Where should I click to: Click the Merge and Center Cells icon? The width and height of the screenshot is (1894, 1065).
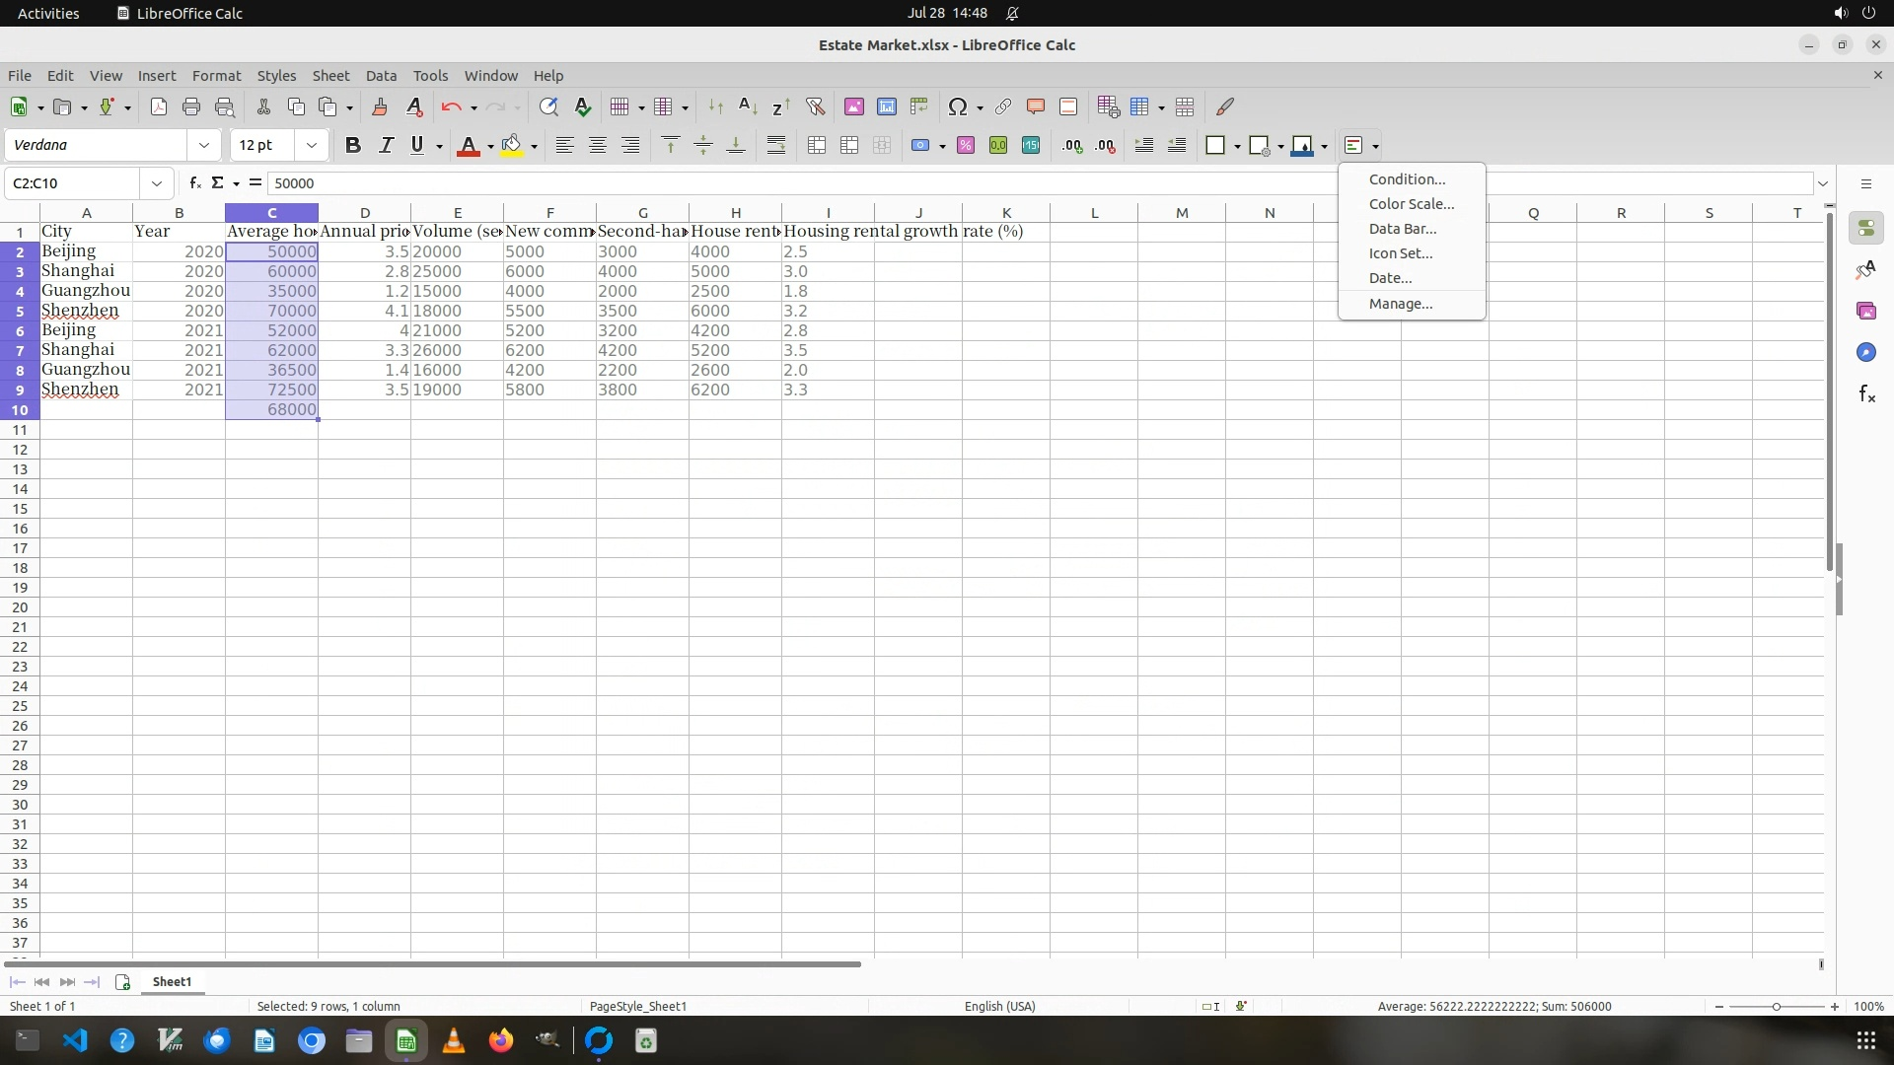816,146
